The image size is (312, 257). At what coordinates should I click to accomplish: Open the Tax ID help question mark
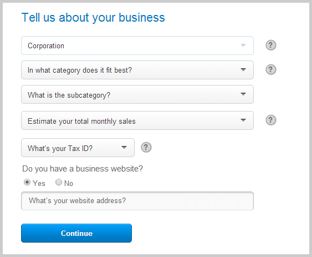146,147
